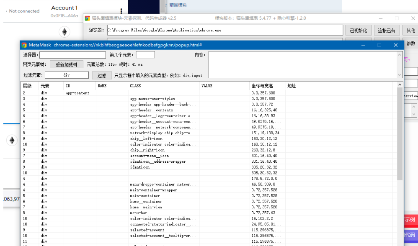Click the 地址 column header
418x246 pixels.
[x=338, y=86]
